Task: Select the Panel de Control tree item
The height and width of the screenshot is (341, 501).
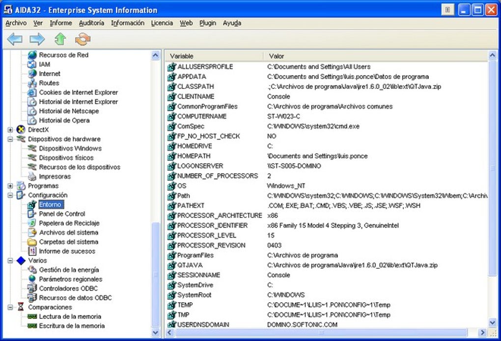Action: (62, 214)
